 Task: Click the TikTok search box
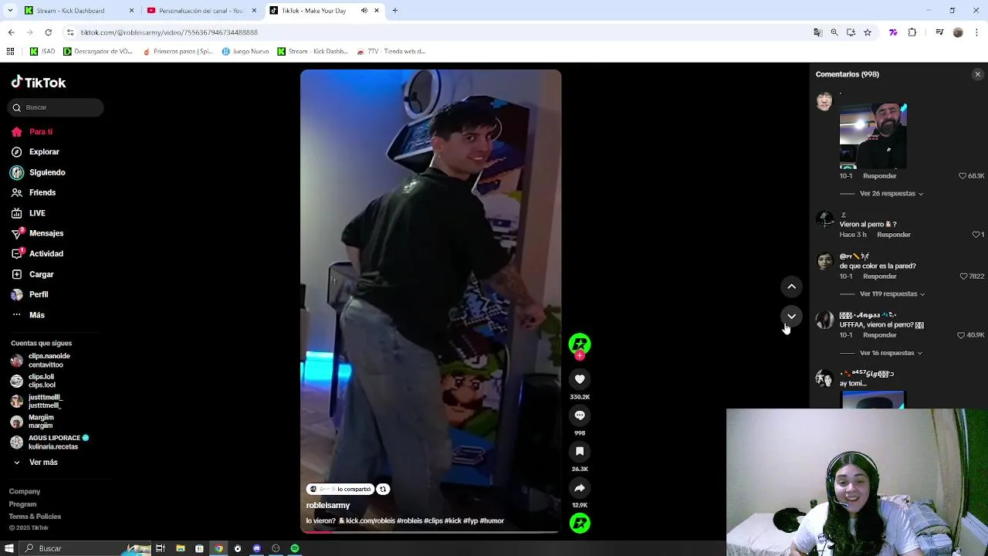(x=56, y=107)
